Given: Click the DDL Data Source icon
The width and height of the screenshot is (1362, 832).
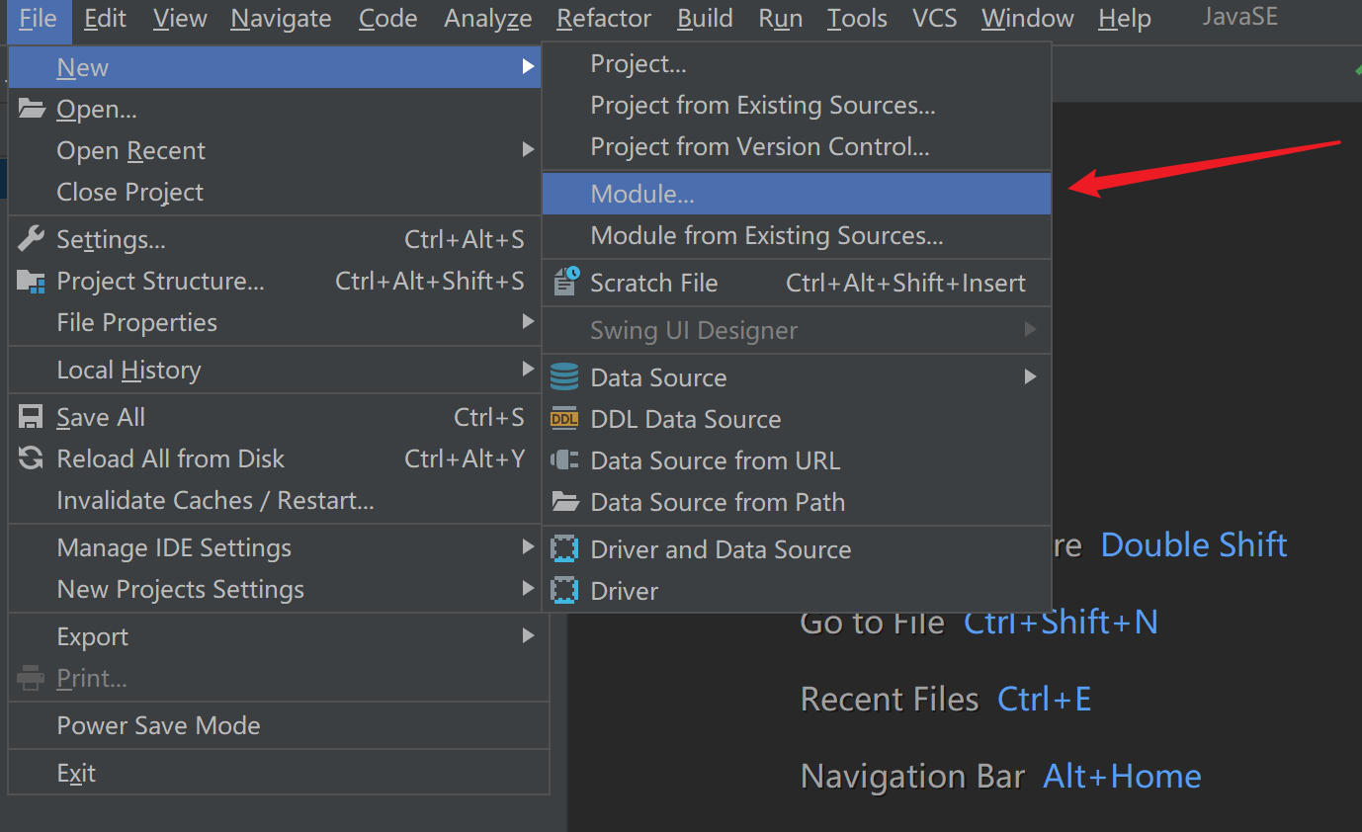Looking at the screenshot, I should (564, 419).
